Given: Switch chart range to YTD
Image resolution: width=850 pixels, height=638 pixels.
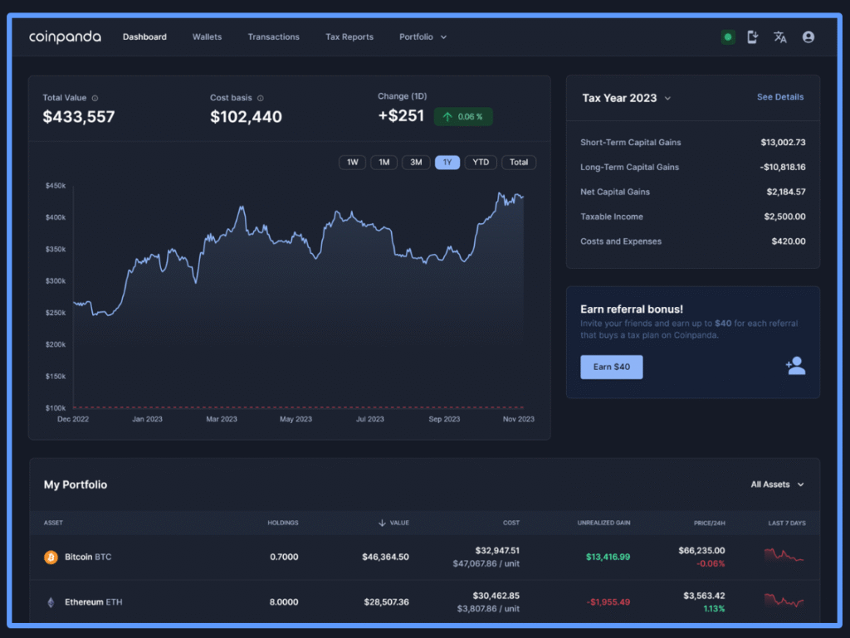Looking at the screenshot, I should coord(481,163).
